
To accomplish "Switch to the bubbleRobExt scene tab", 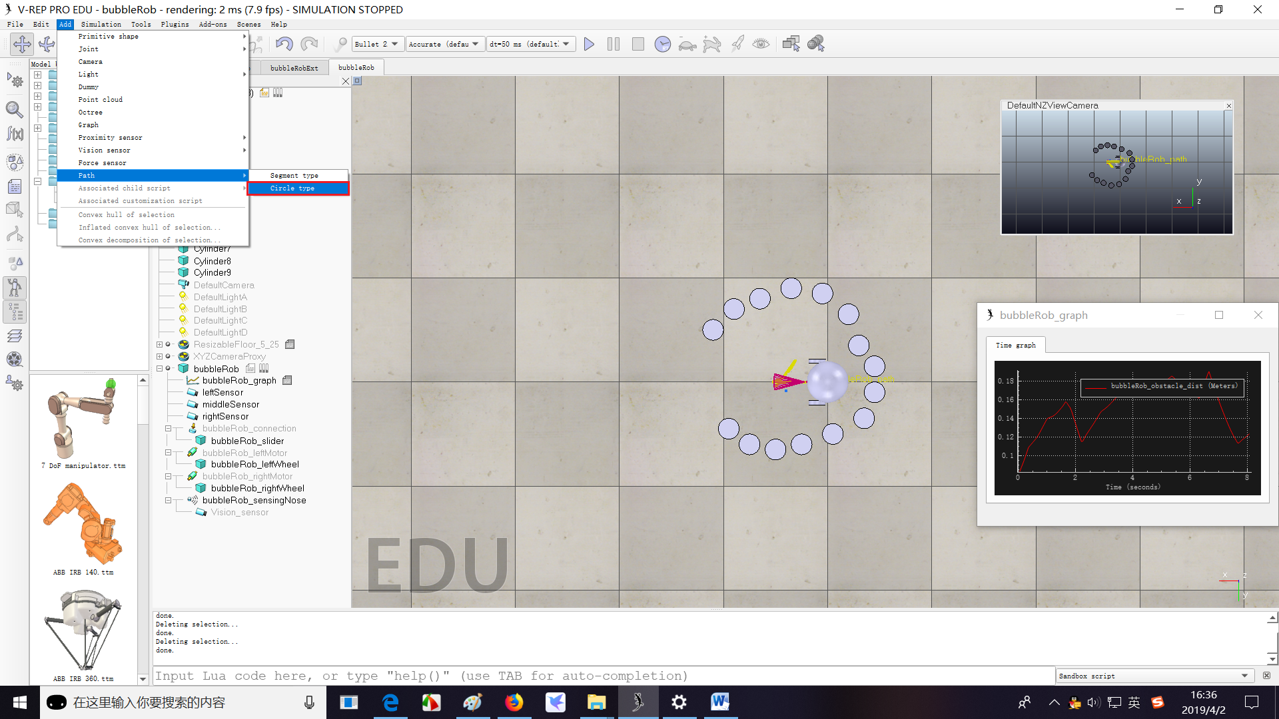I will (x=293, y=67).
